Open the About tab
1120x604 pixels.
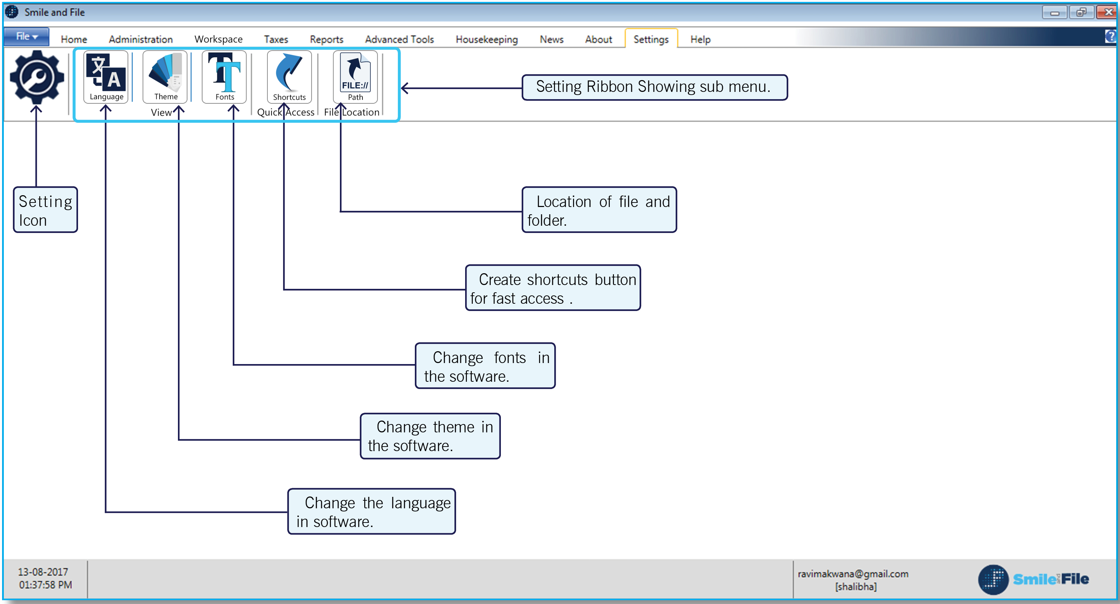599,39
